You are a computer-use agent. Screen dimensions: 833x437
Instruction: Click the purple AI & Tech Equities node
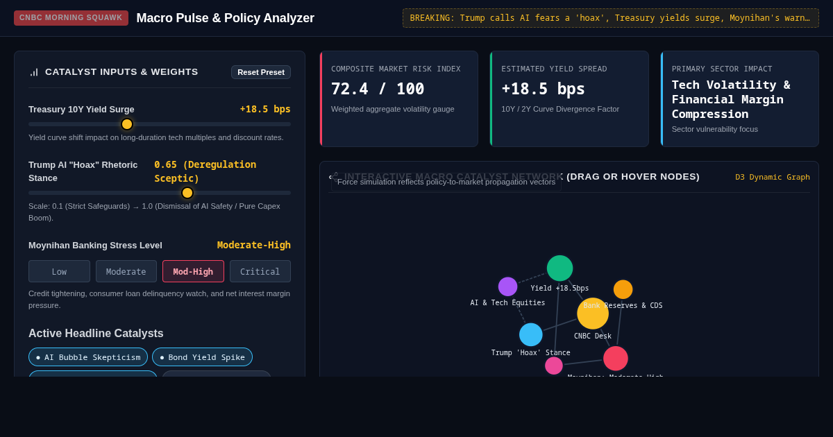507,286
